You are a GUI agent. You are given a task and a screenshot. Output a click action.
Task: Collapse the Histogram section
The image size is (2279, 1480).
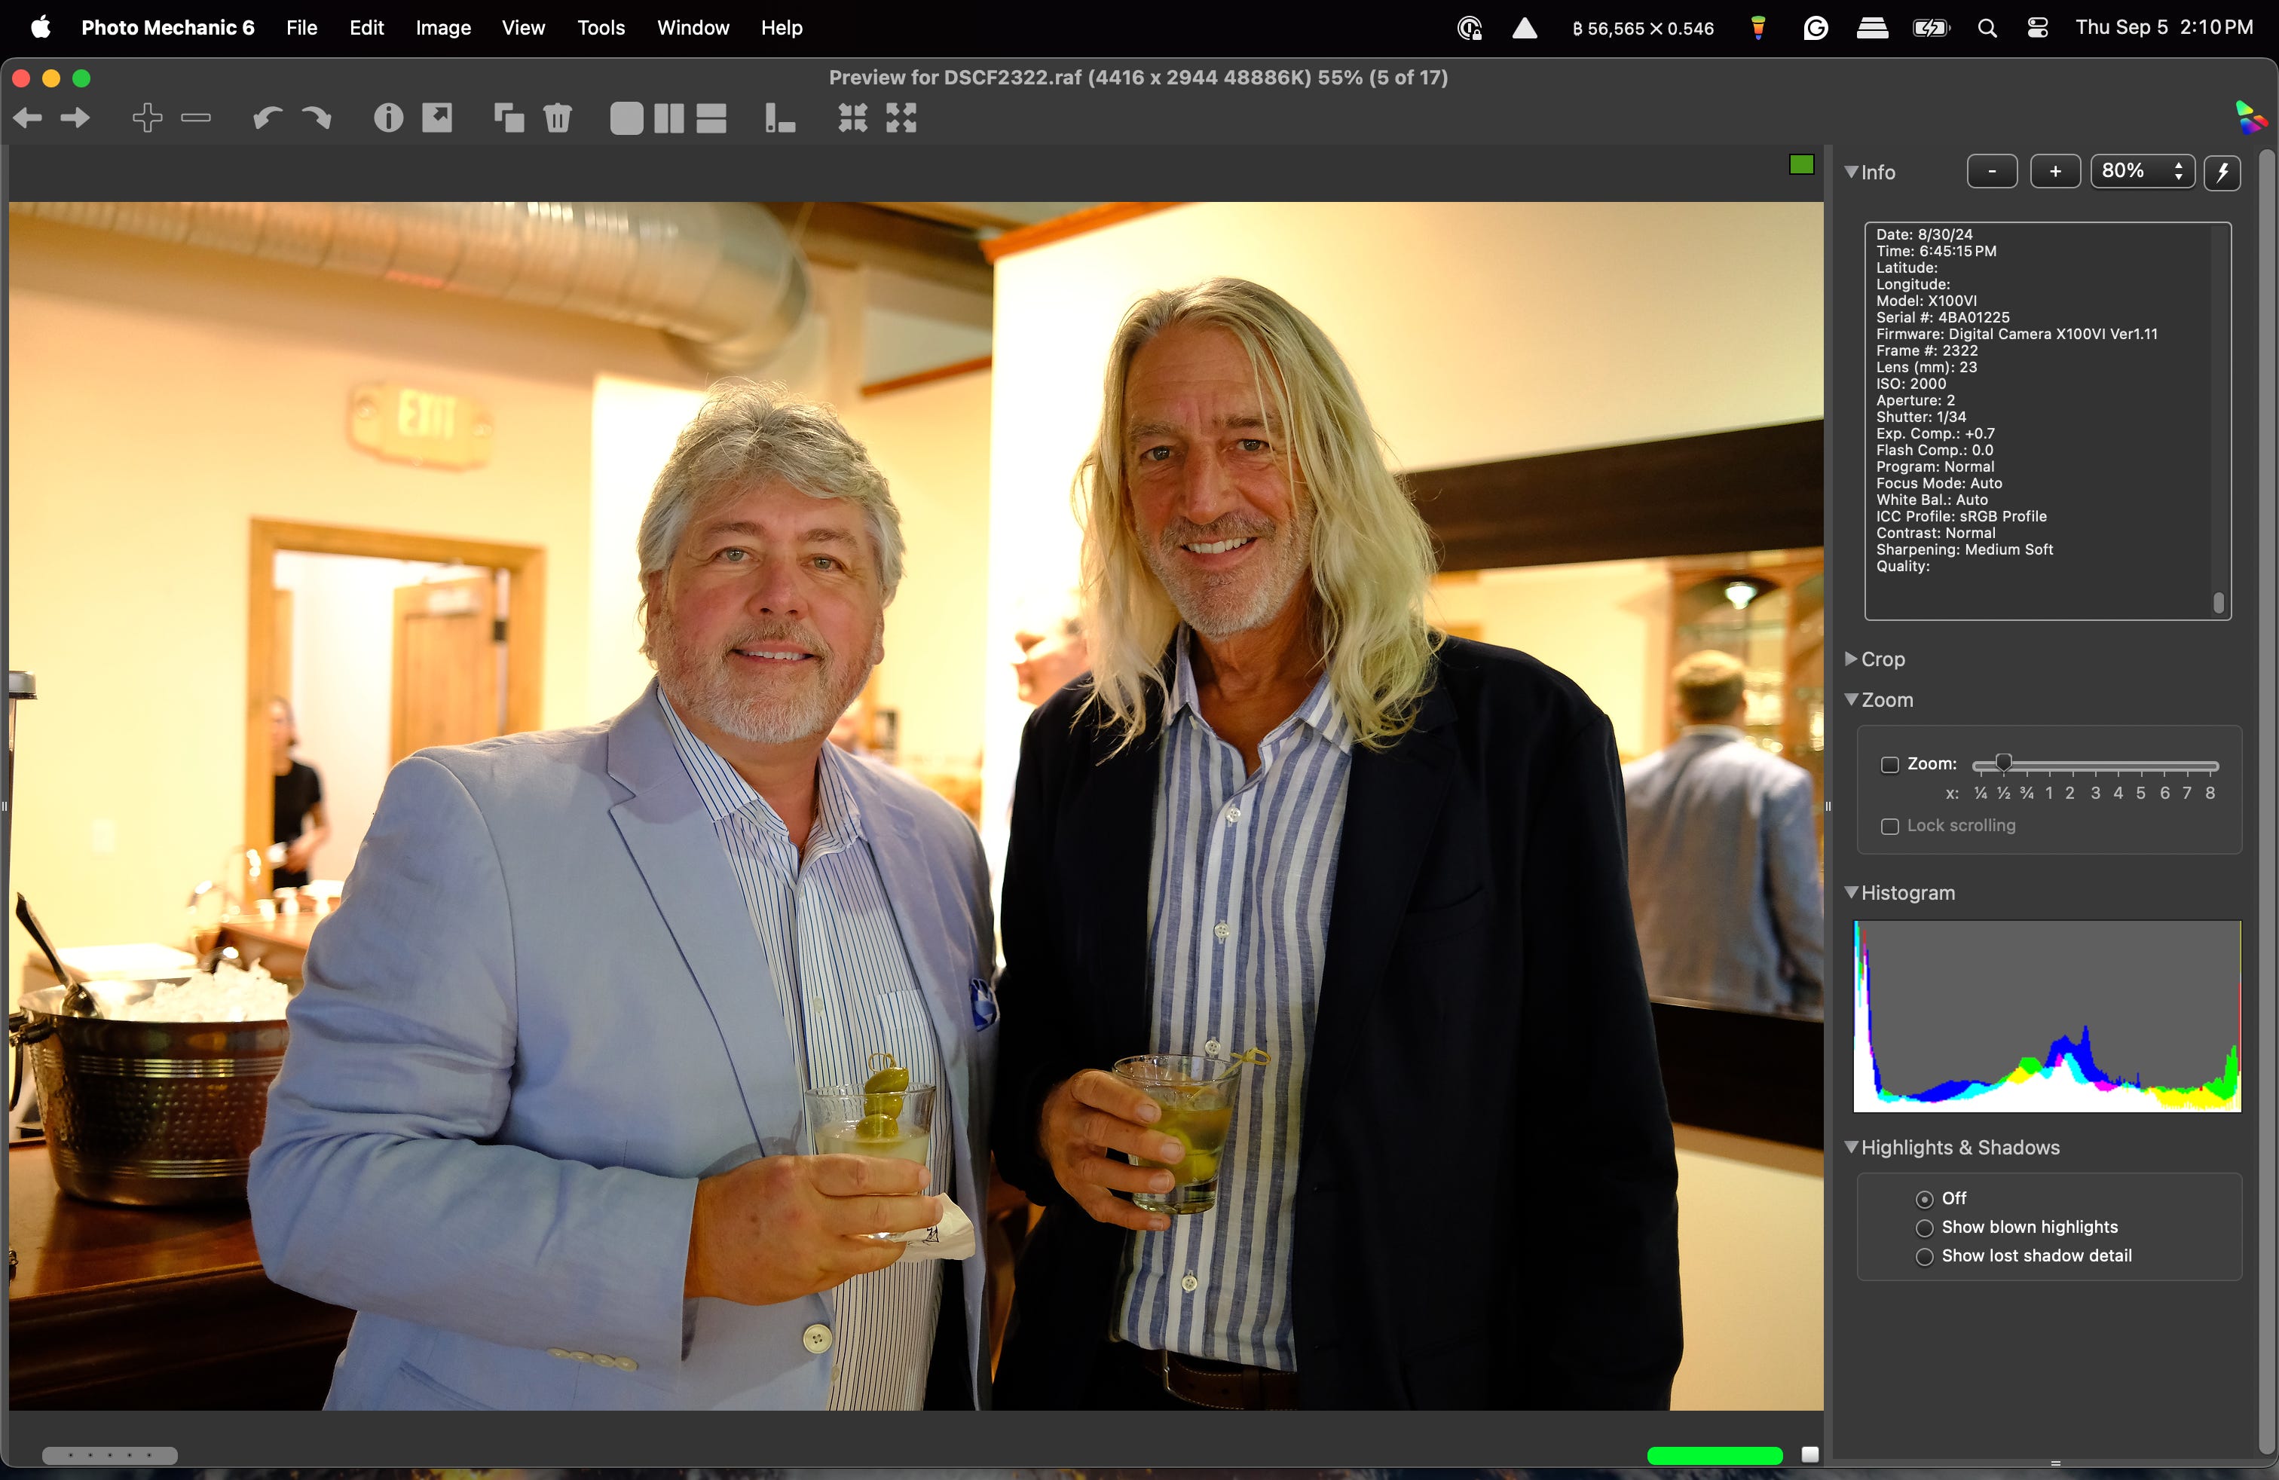[x=1851, y=892]
